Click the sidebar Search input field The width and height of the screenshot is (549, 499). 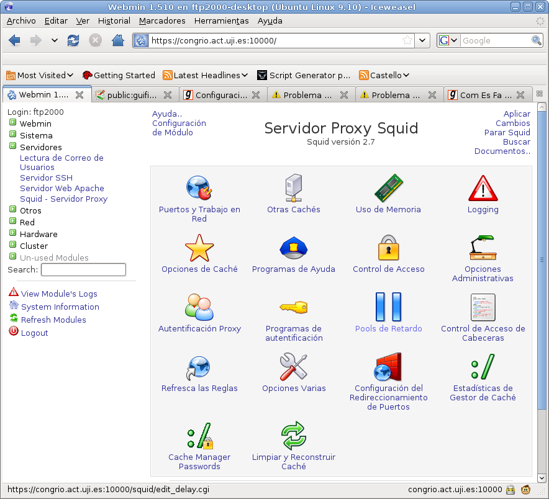tap(83, 270)
